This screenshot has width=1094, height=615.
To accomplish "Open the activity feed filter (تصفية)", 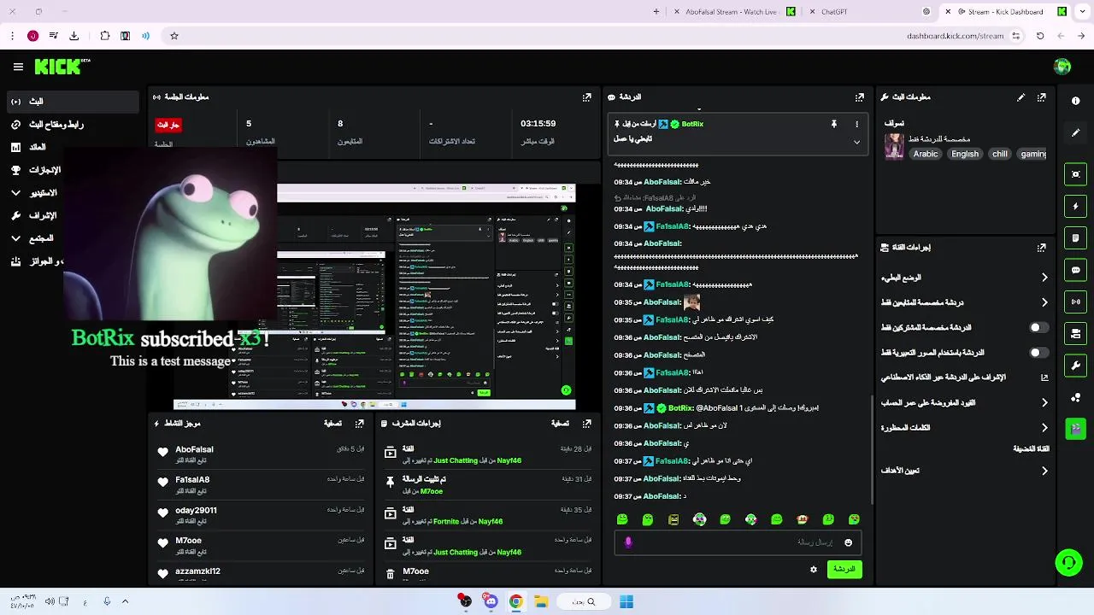I will click(332, 423).
